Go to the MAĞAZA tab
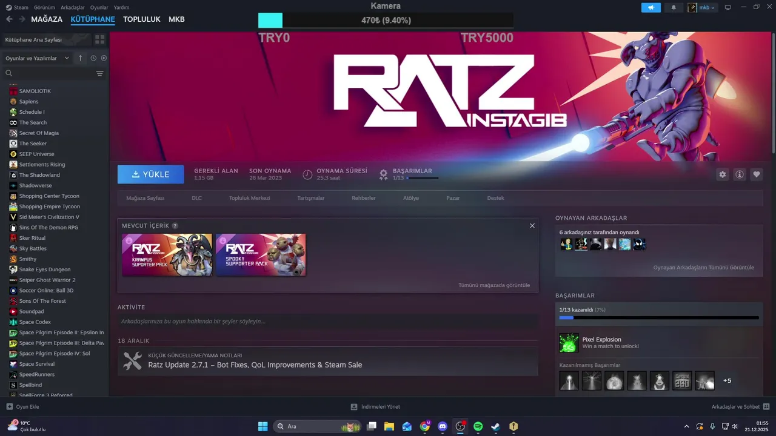776x436 pixels. 47,19
